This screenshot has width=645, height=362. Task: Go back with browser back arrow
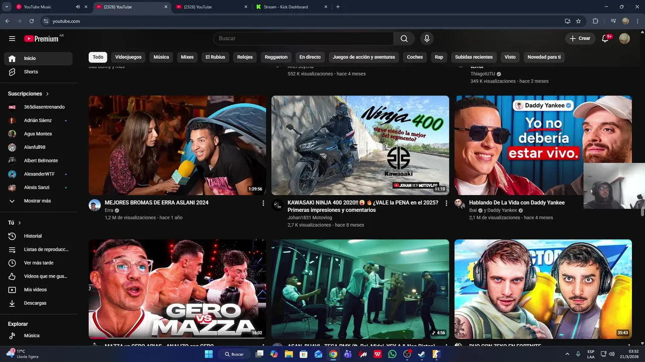coord(8,21)
